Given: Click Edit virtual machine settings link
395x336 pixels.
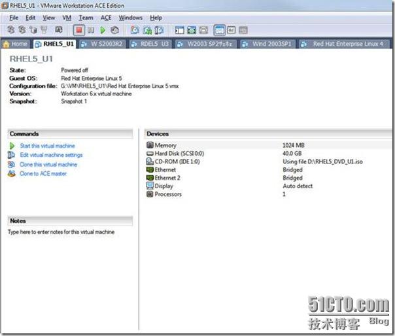Looking at the screenshot, I should 51,155.
